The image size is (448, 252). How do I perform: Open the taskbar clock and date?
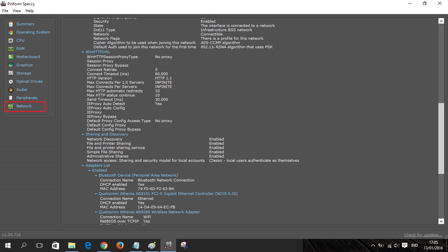click(x=433, y=245)
